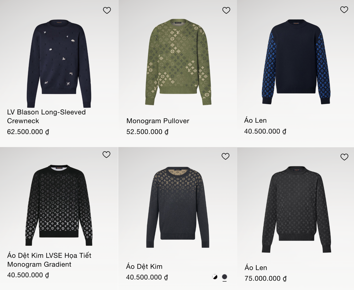
Task: Open the Monogram Pullover product link
Action: pos(158,121)
